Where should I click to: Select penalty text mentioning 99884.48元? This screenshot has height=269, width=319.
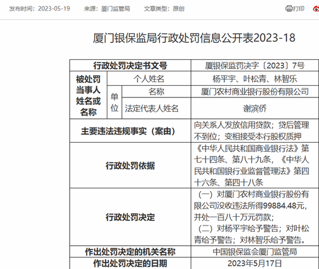251,206
